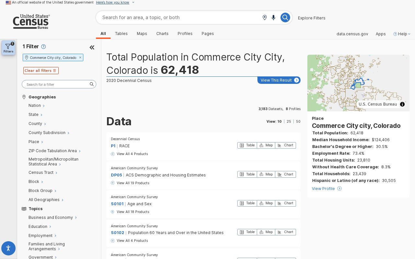Expand the All Geographies filter
The height and width of the screenshot is (259, 415).
(46, 200)
